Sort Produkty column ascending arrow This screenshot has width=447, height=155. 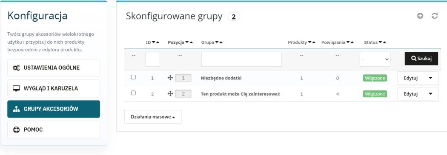pyautogui.click(x=314, y=42)
